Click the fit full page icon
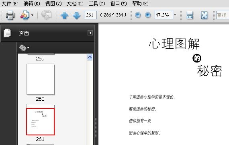Screen dimensions: 229x145 click(204, 15)
